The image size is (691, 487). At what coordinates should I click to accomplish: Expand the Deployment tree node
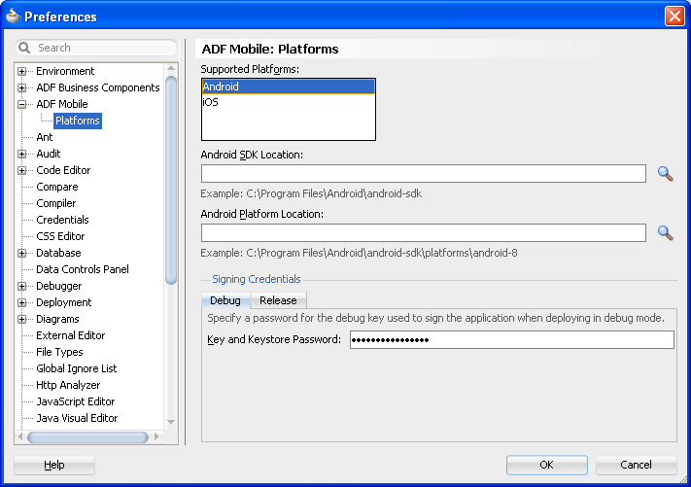point(21,302)
